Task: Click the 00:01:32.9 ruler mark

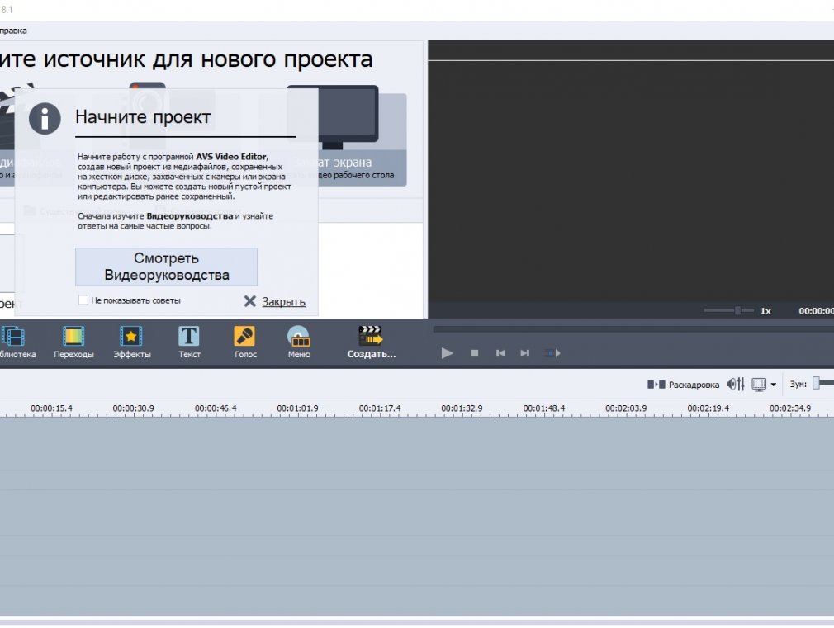Action: tap(462, 408)
